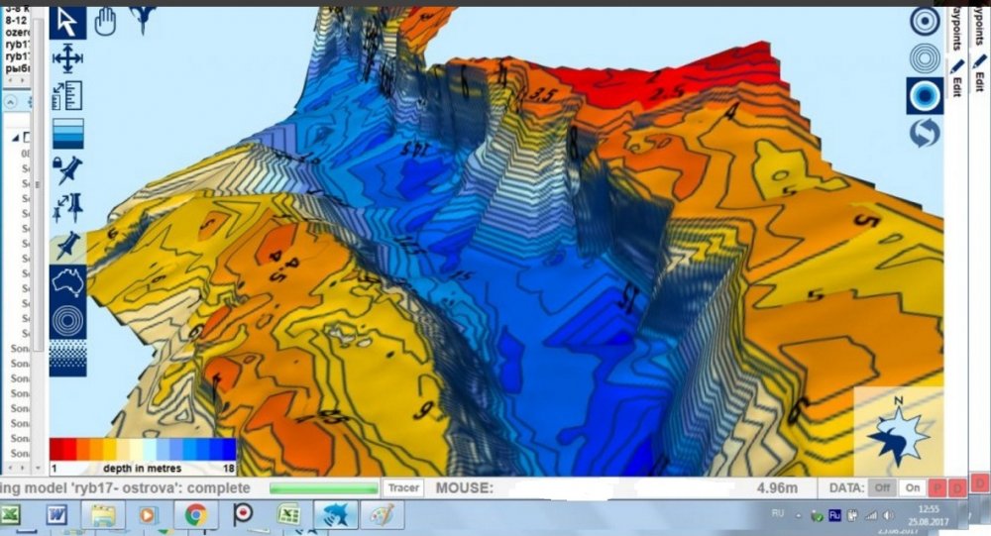Click the locked pushpin waypoint icon
This screenshot has width=991, height=536.
click(67, 169)
